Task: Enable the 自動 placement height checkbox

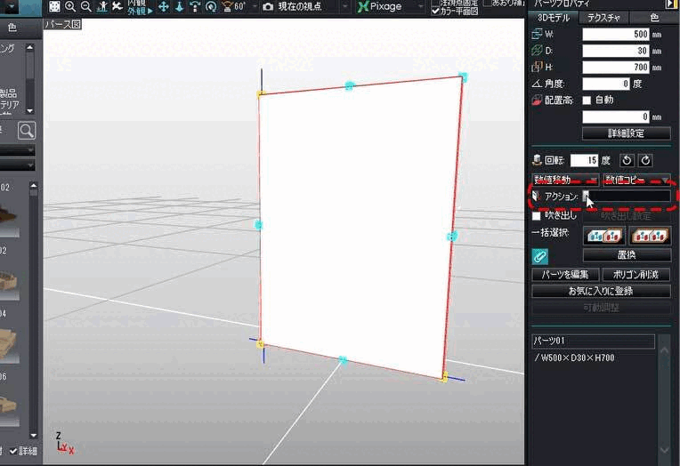Action: point(587,100)
